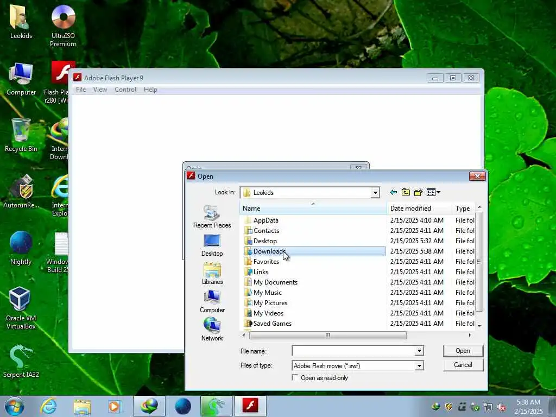Screen dimensions: 556x417
Task: Select Recent Places in the places bar
Action: [212, 216]
